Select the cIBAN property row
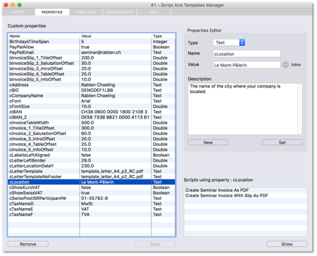Image resolution: width=317 pixels, height=256 pixels. (91, 112)
